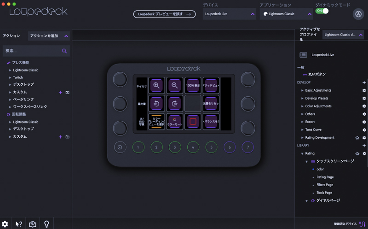Screen dimensions: 368x229
Task: Click rotate 90° clockwise touch button
Action: pyautogui.click(x=174, y=104)
